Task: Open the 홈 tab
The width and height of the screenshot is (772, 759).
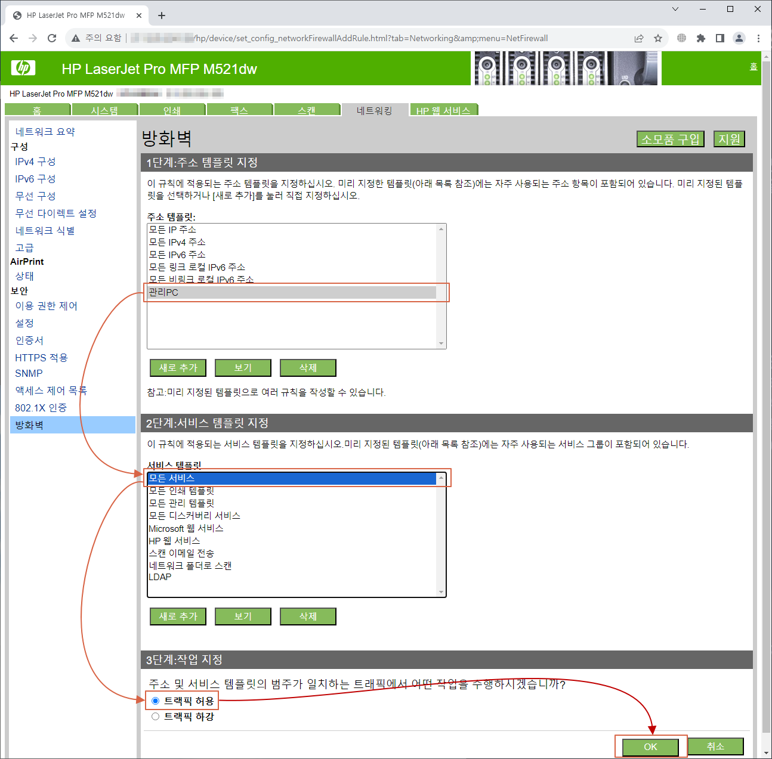Action: (37, 110)
